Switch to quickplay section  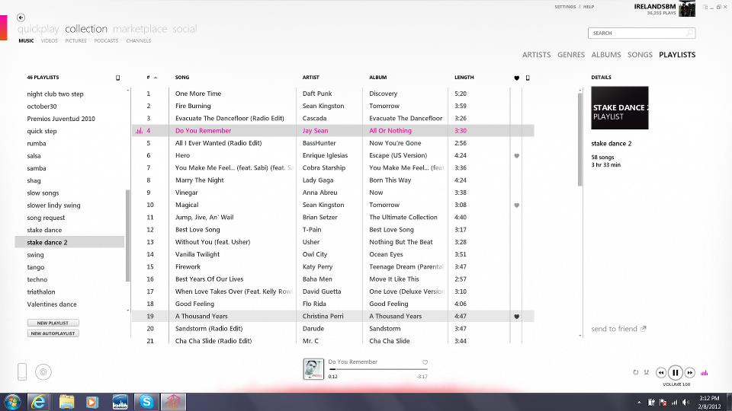tap(38, 29)
